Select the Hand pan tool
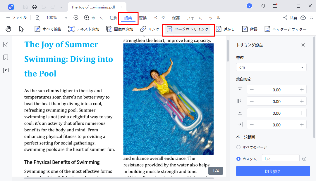This screenshot has height=181, width=316. coord(8,29)
